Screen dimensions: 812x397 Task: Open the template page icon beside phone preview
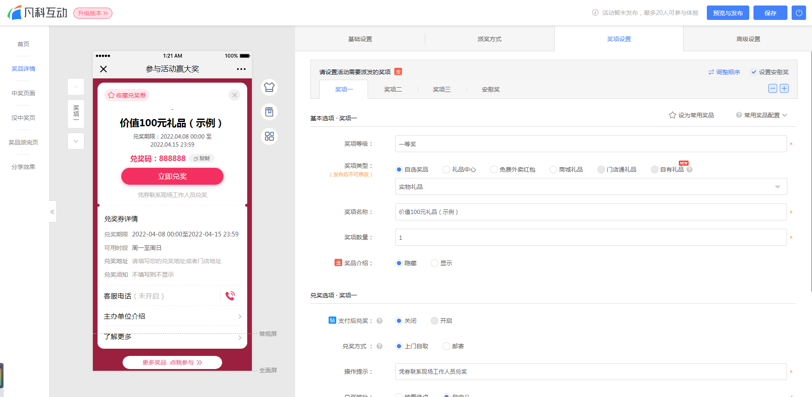coord(269,112)
